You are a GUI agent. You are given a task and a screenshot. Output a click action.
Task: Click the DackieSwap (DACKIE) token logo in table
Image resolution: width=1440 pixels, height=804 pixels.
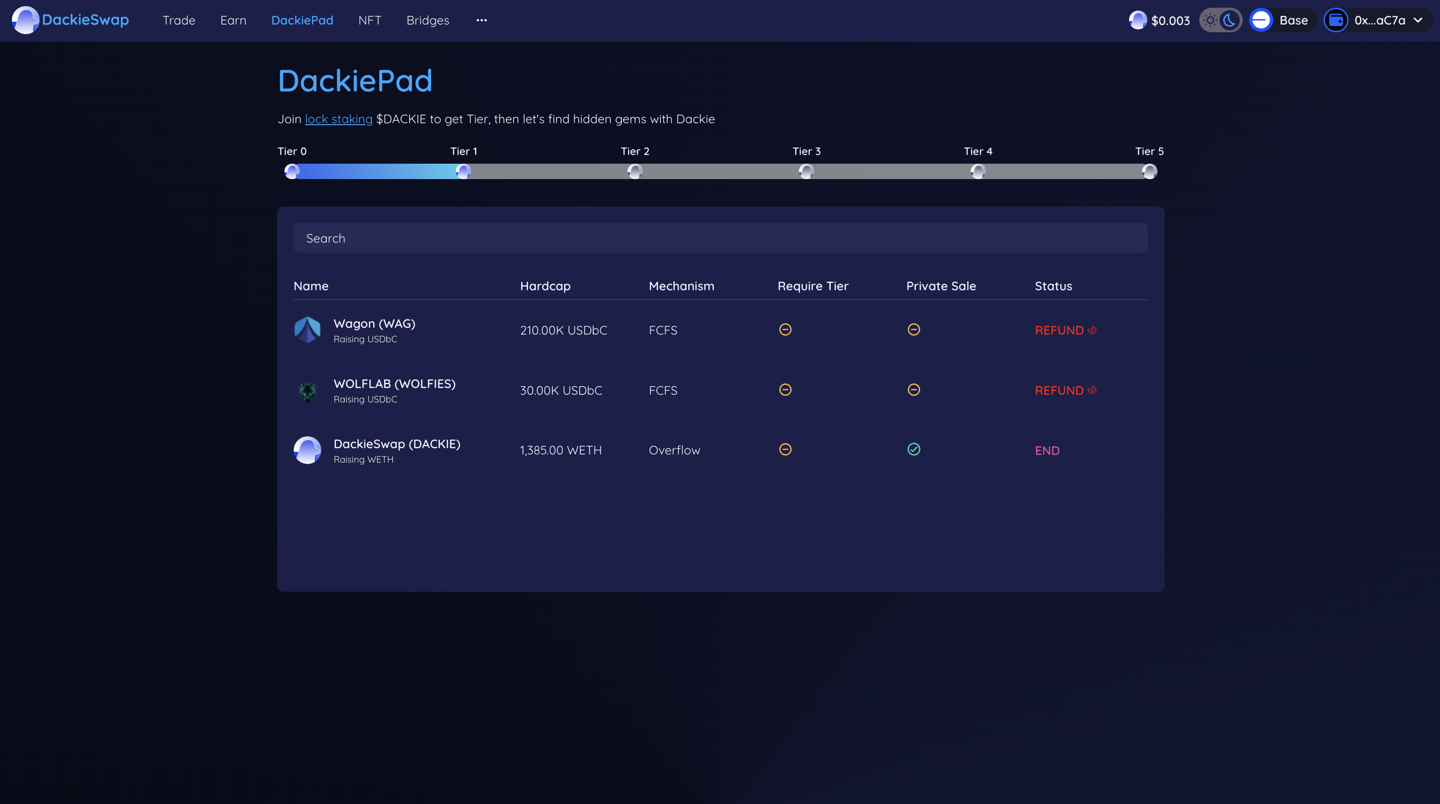tap(308, 450)
